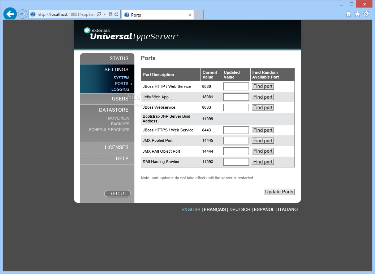Image resolution: width=375 pixels, height=274 pixels.
Task: Maximize the browser window
Action: [x=351, y=4]
